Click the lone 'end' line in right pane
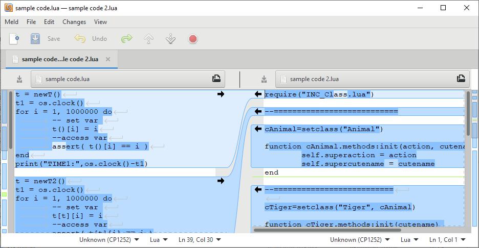 (272, 172)
